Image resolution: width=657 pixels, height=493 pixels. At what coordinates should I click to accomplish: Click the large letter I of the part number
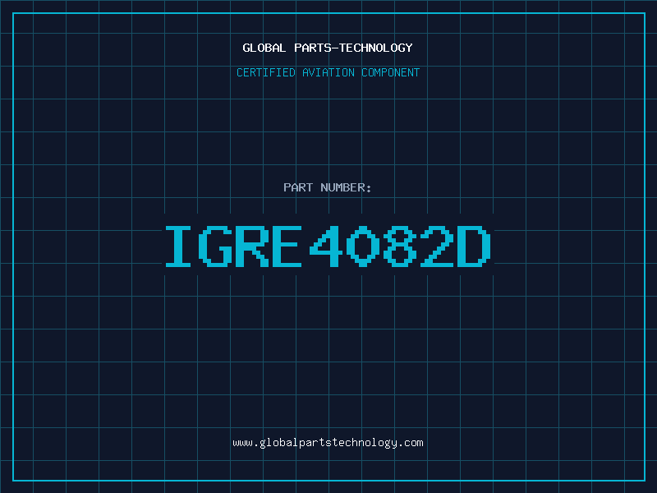(178, 246)
